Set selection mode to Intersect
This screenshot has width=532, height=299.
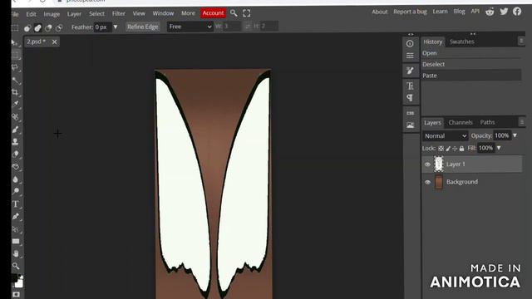pos(59,28)
